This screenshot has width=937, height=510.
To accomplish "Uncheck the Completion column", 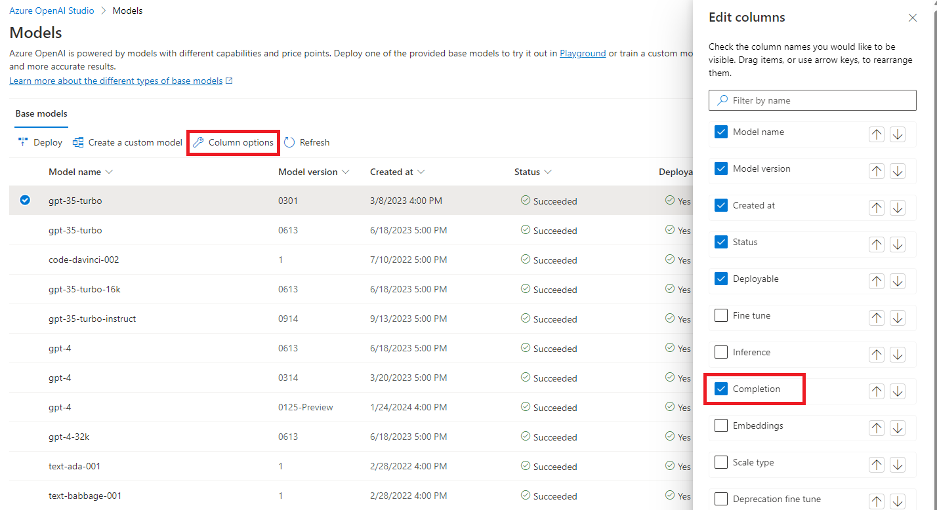I will pyautogui.click(x=721, y=389).
